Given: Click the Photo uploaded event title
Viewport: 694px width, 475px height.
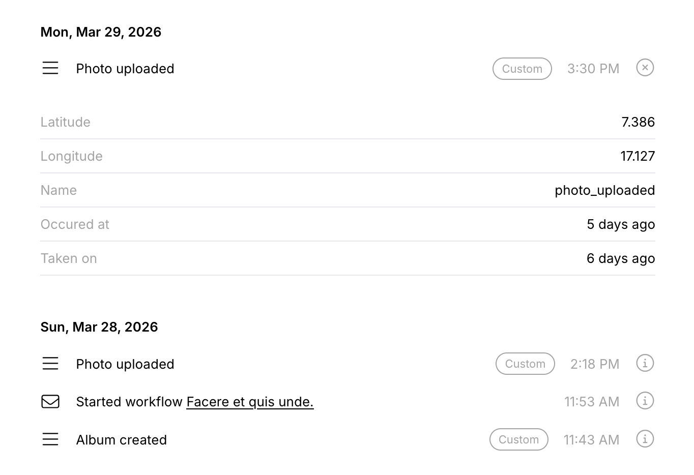Looking at the screenshot, I should point(125,68).
